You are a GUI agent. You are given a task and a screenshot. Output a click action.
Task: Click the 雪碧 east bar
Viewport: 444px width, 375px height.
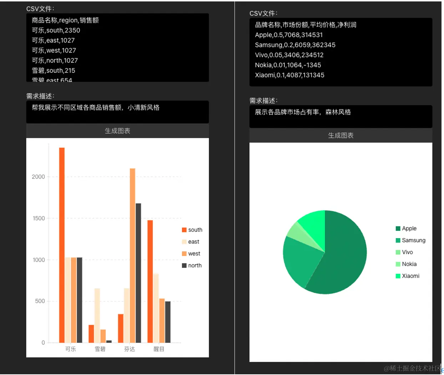click(x=97, y=315)
